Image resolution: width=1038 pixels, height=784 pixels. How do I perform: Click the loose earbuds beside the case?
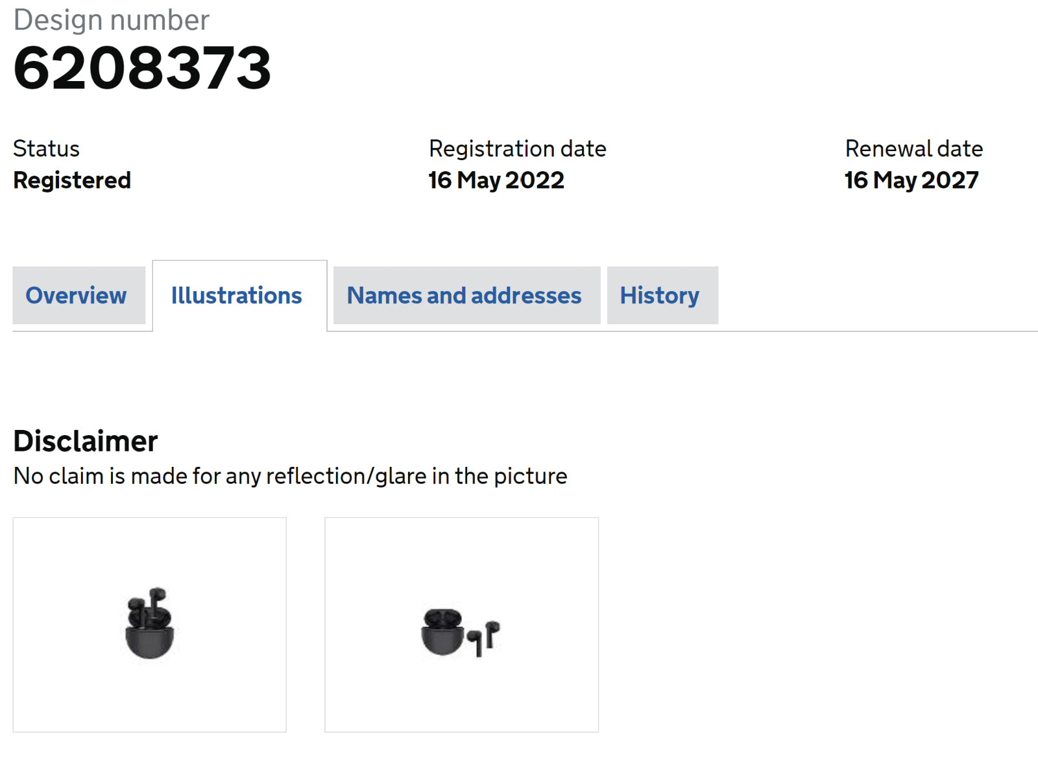pos(485,637)
